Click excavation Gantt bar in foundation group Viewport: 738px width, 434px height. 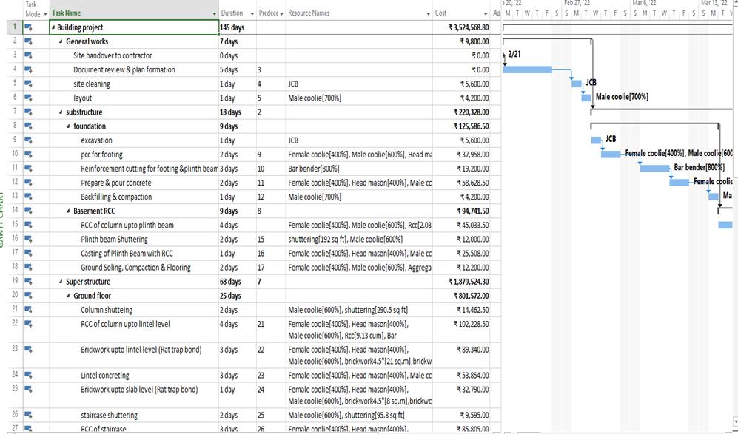coord(596,140)
